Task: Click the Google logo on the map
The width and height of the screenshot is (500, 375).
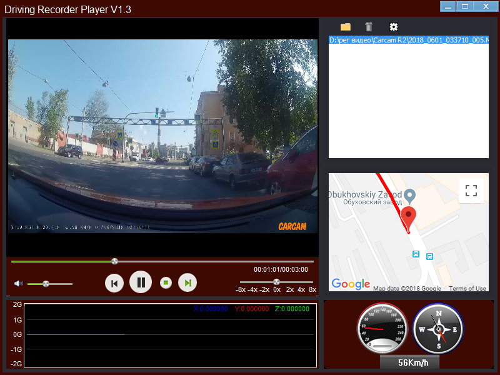Action: point(350,284)
